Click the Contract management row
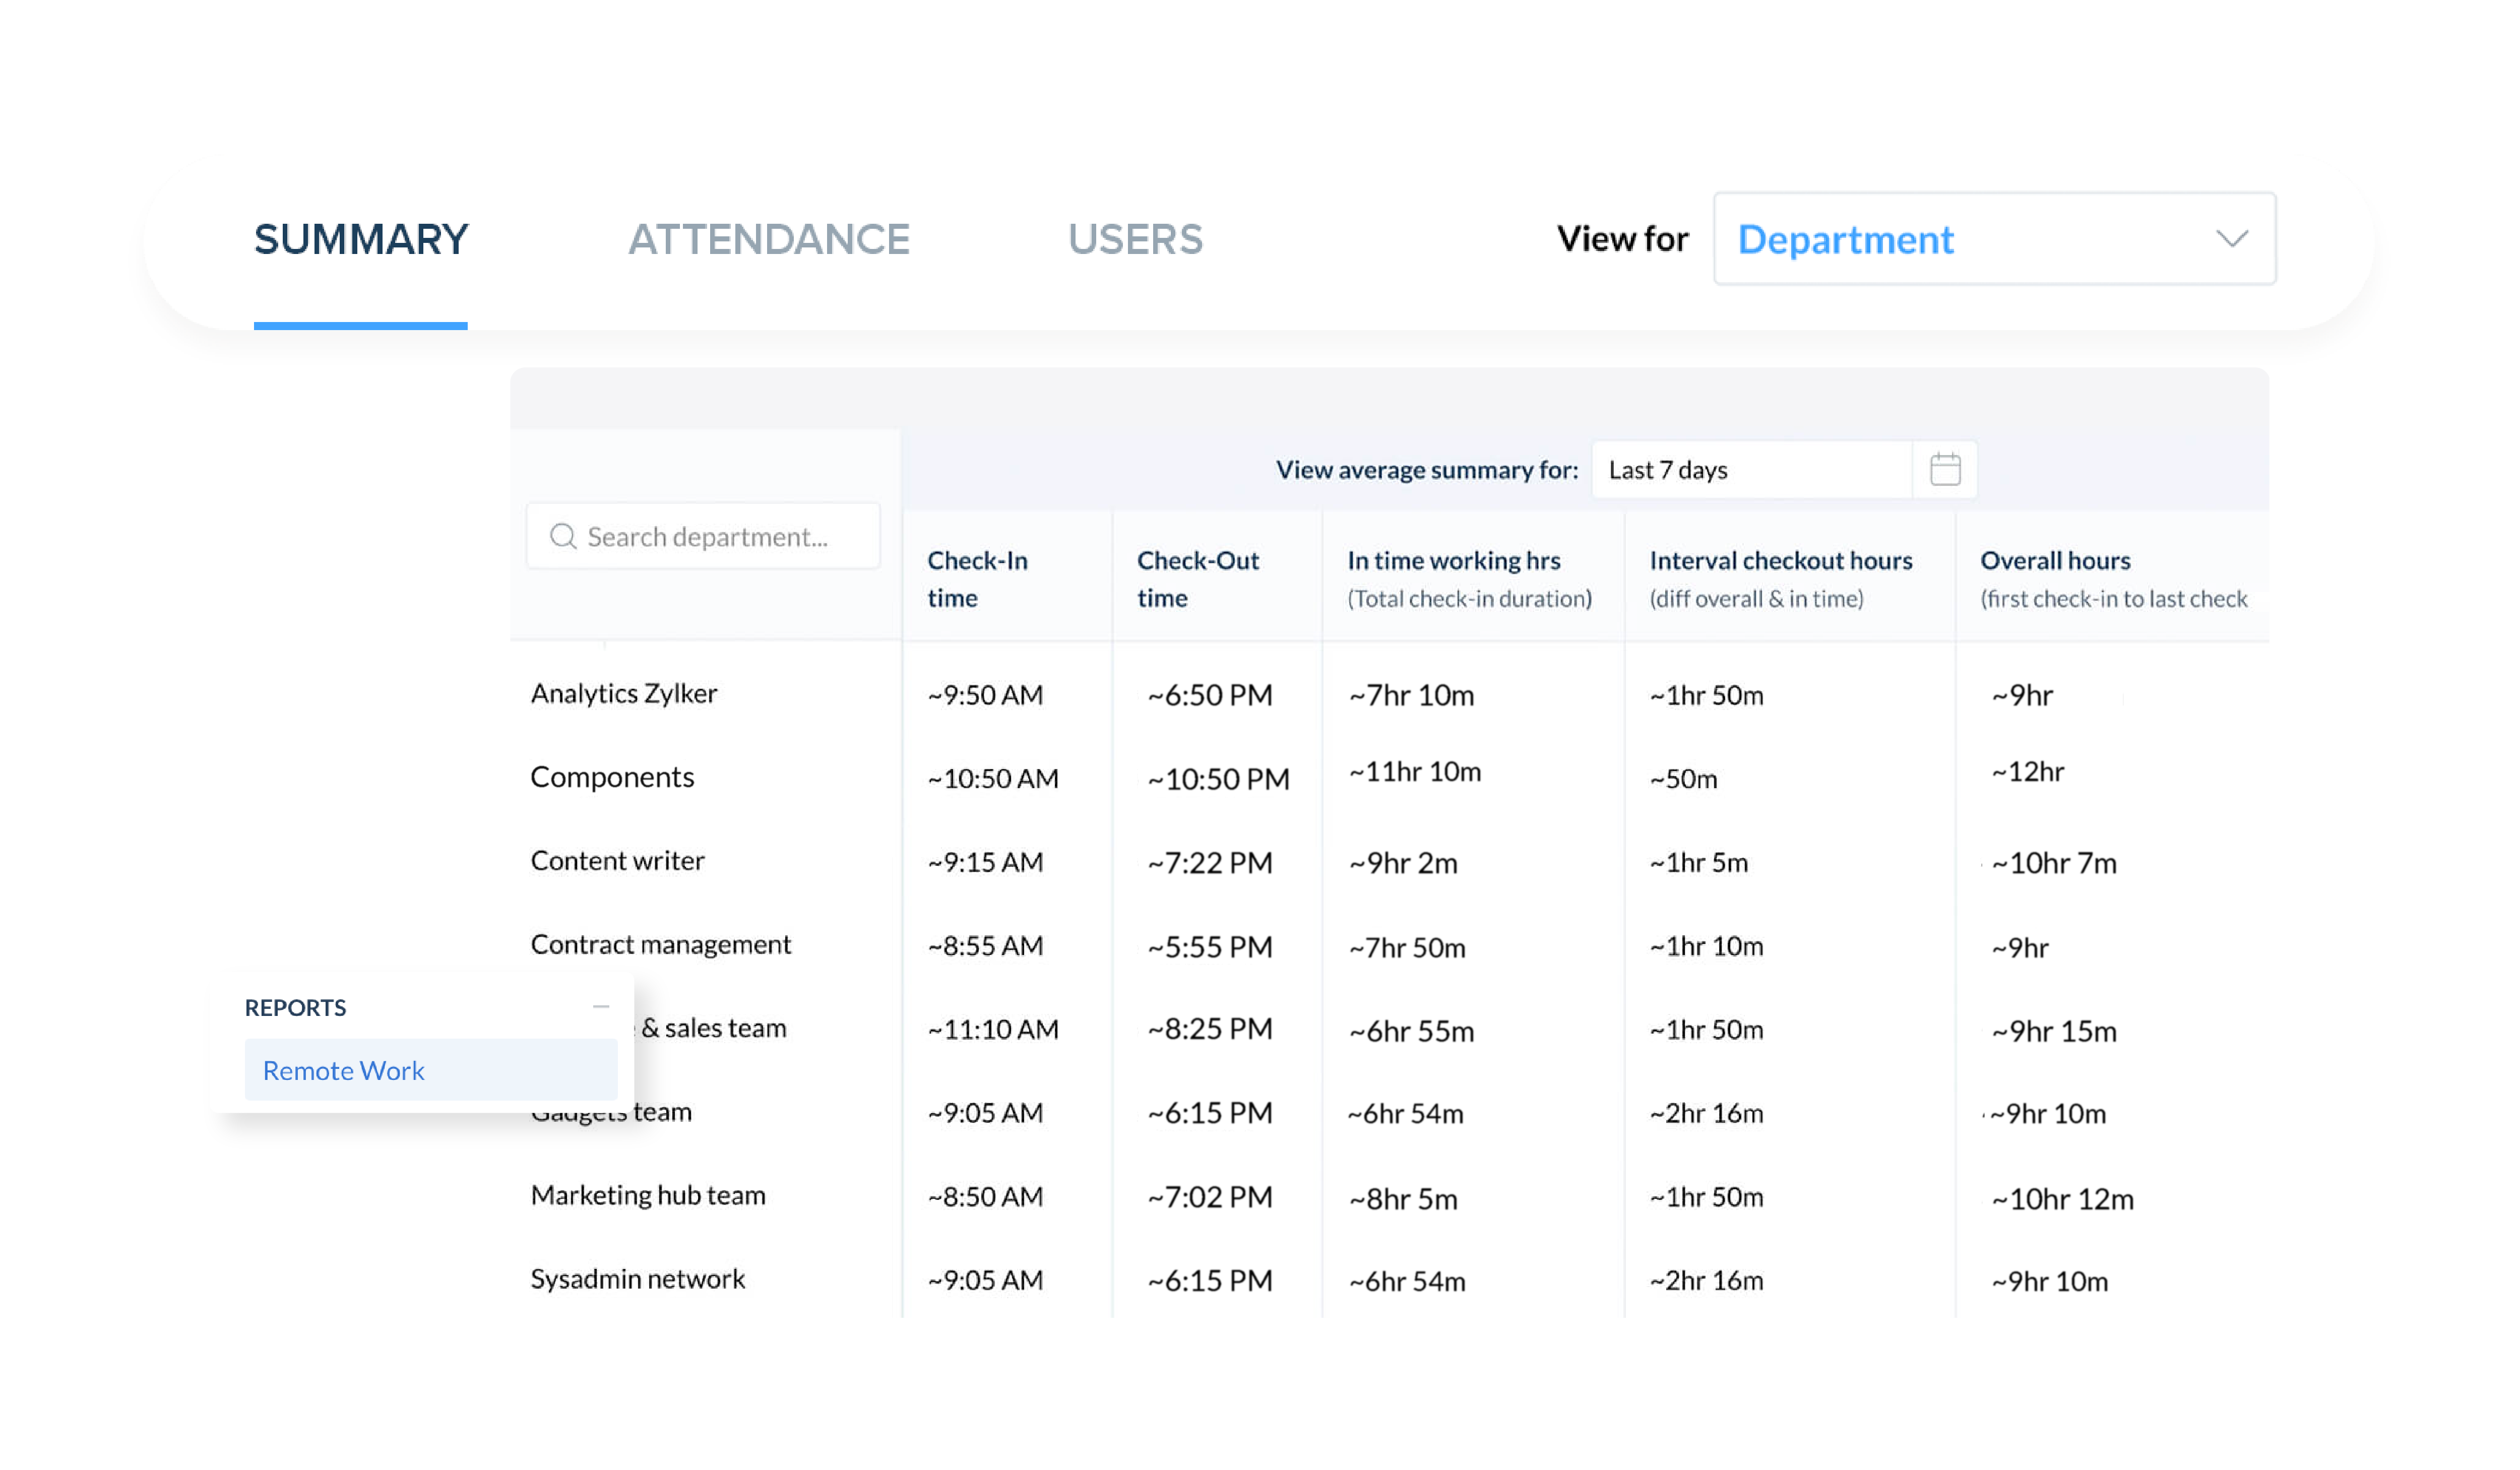This screenshot has width=2520, height=1470. click(x=660, y=944)
